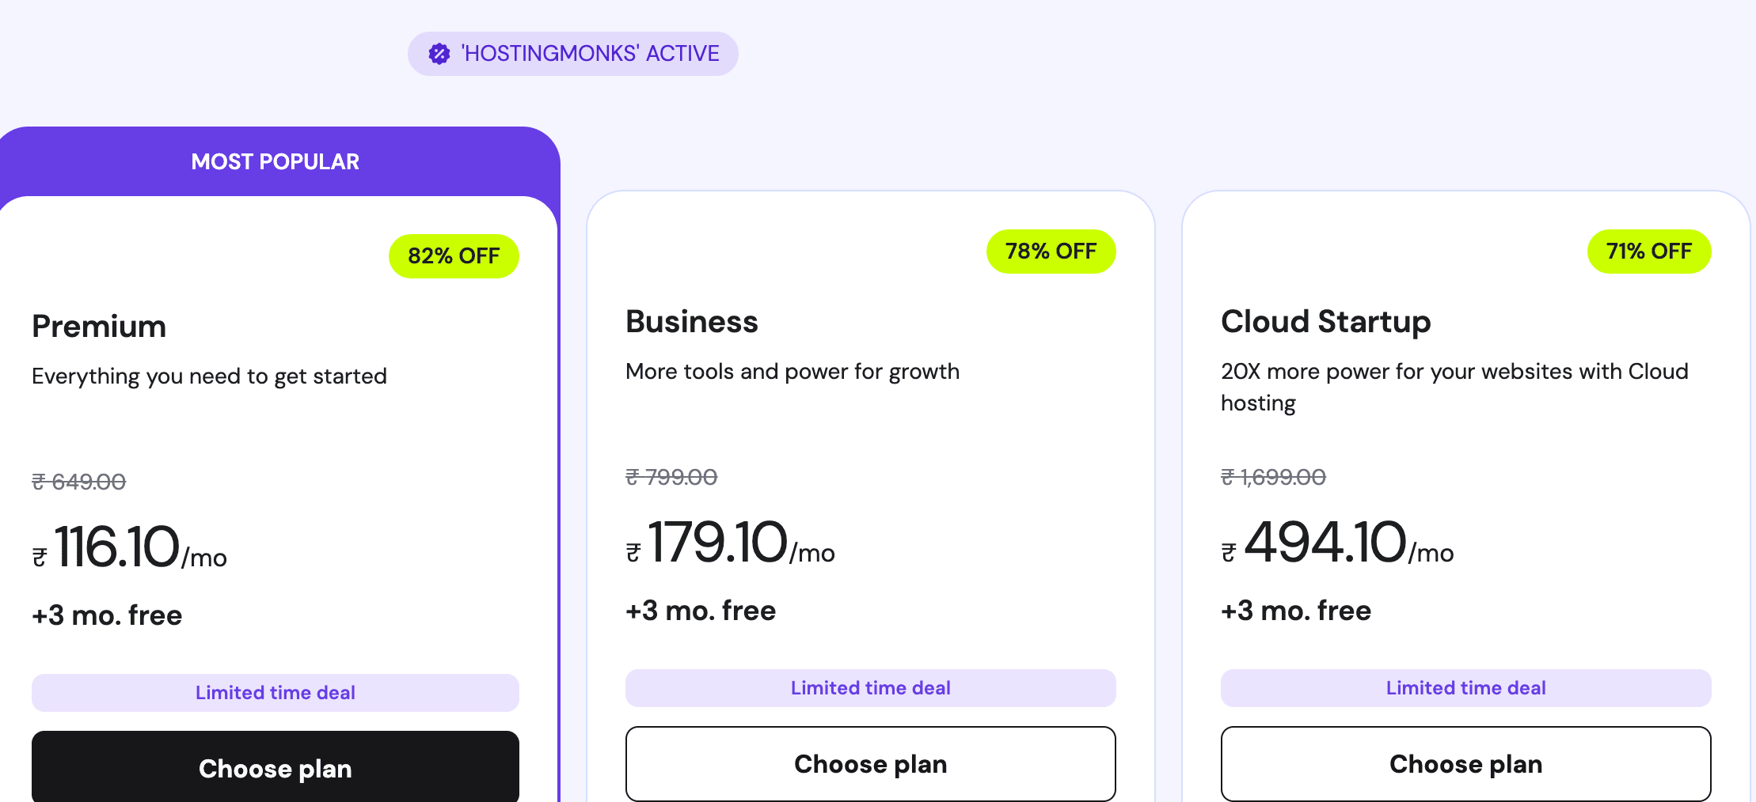Image resolution: width=1756 pixels, height=802 pixels.
Task: Click the Premium card description text
Action: coord(209,376)
